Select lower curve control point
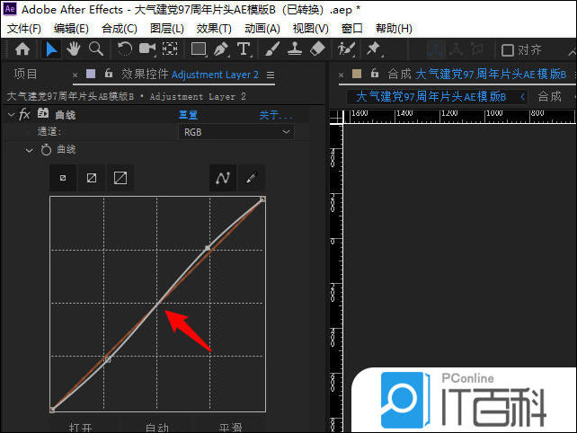577x433 pixels. [108, 359]
